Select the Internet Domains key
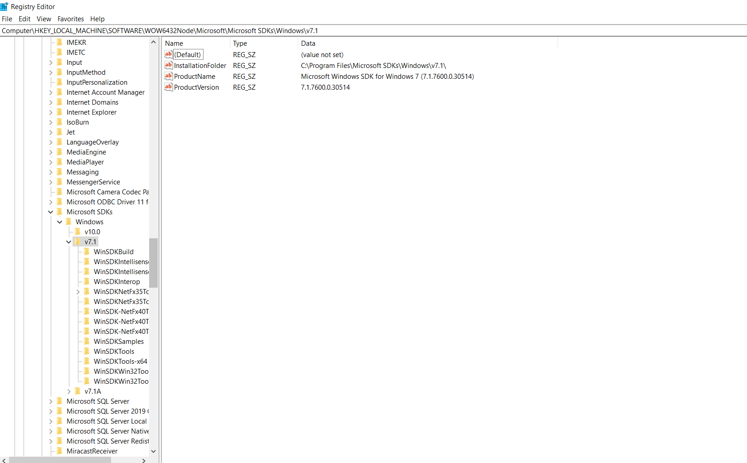Image resolution: width=747 pixels, height=463 pixels. pos(92,102)
